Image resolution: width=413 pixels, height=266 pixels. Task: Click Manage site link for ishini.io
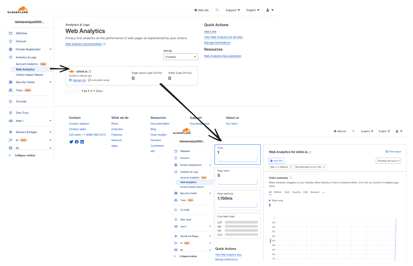click(79, 80)
